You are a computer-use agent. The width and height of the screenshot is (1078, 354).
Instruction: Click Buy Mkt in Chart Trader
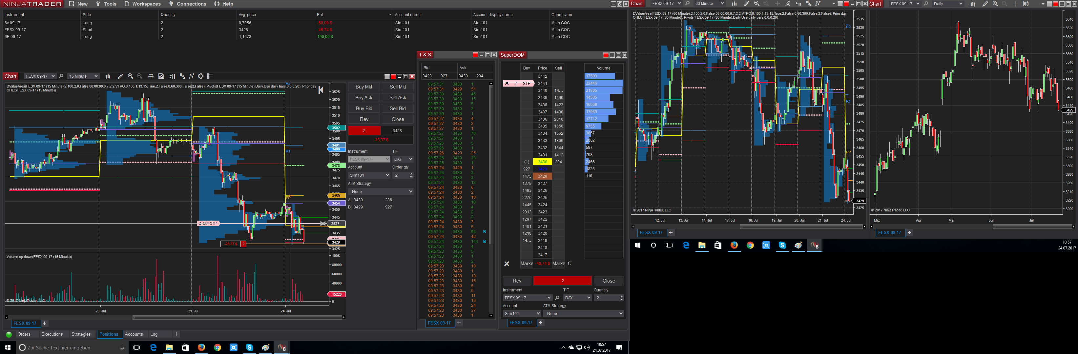coord(364,87)
